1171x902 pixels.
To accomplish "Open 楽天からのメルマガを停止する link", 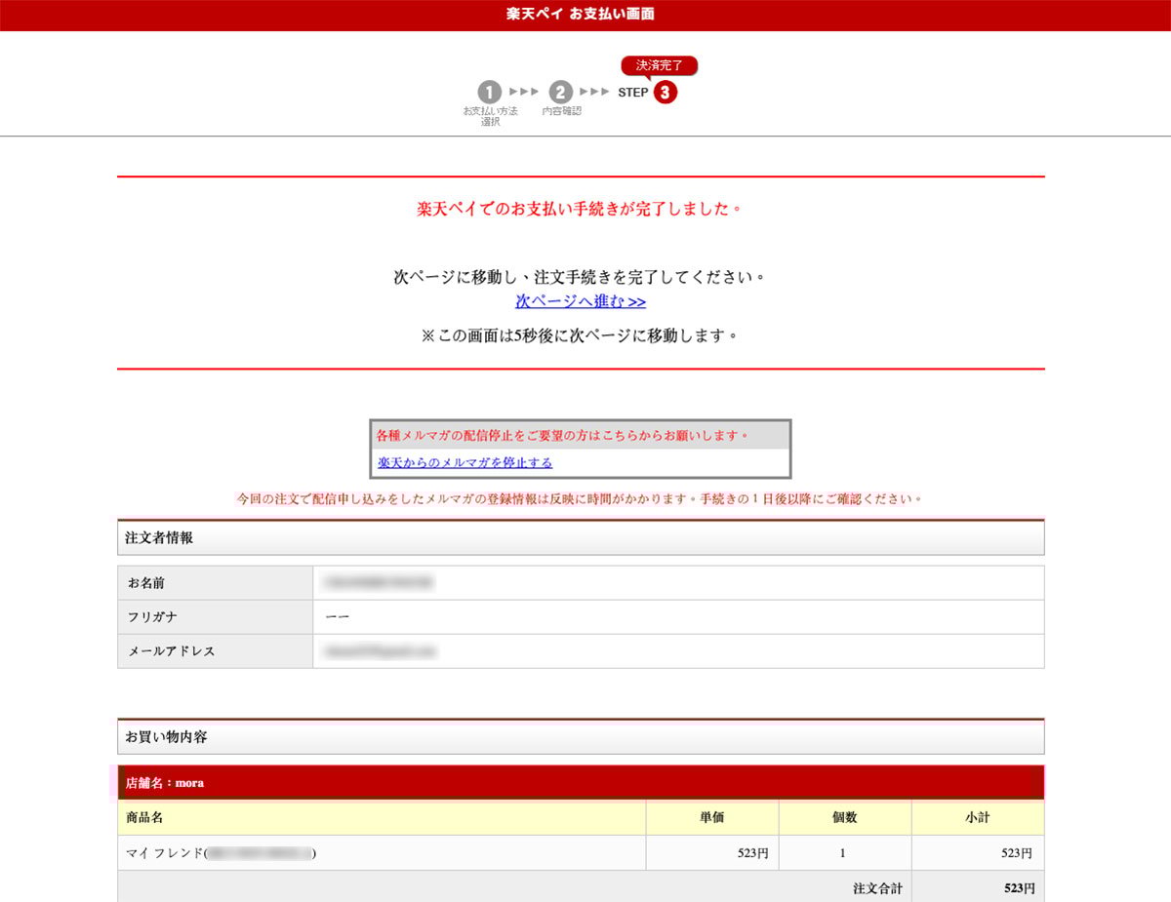I will [x=465, y=462].
